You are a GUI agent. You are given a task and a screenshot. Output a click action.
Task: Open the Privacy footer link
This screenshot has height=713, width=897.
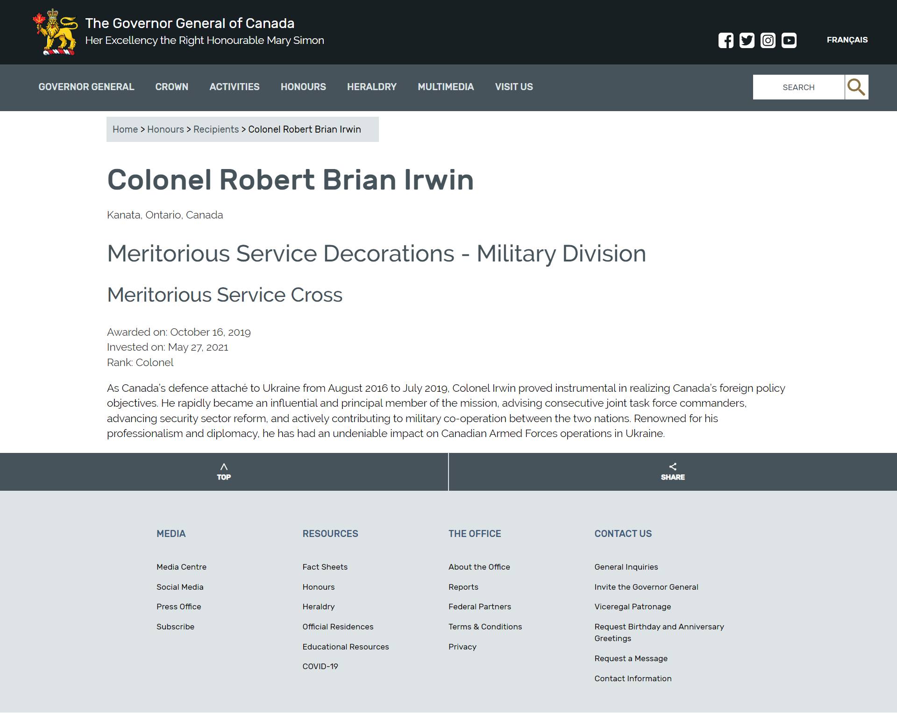(462, 647)
